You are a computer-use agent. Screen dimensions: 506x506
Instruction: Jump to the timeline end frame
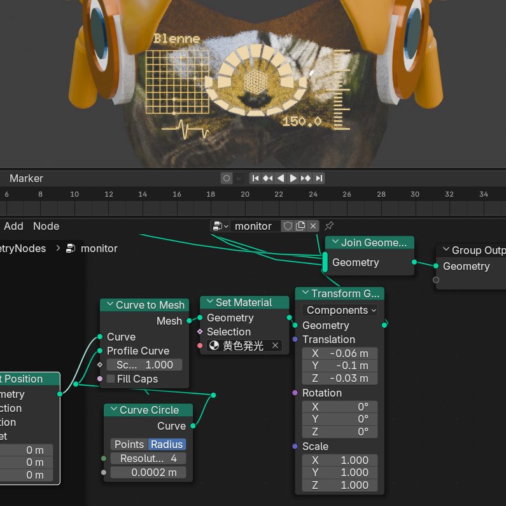point(319,178)
